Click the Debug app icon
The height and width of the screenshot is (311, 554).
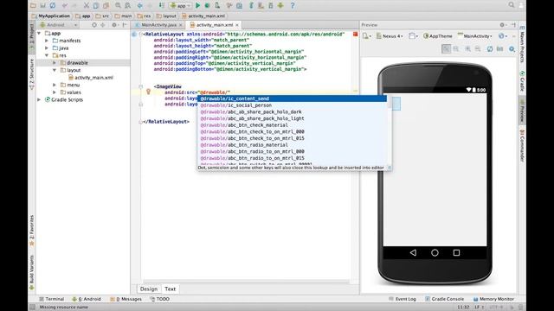(208, 5)
